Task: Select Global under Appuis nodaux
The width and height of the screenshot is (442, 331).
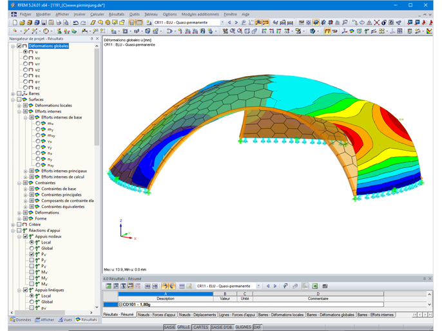Action: pyautogui.click(x=32, y=248)
